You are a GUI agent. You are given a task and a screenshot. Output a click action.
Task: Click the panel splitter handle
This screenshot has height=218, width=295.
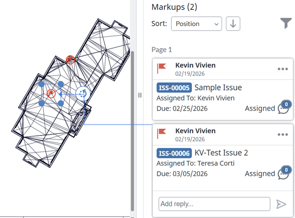click(140, 95)
